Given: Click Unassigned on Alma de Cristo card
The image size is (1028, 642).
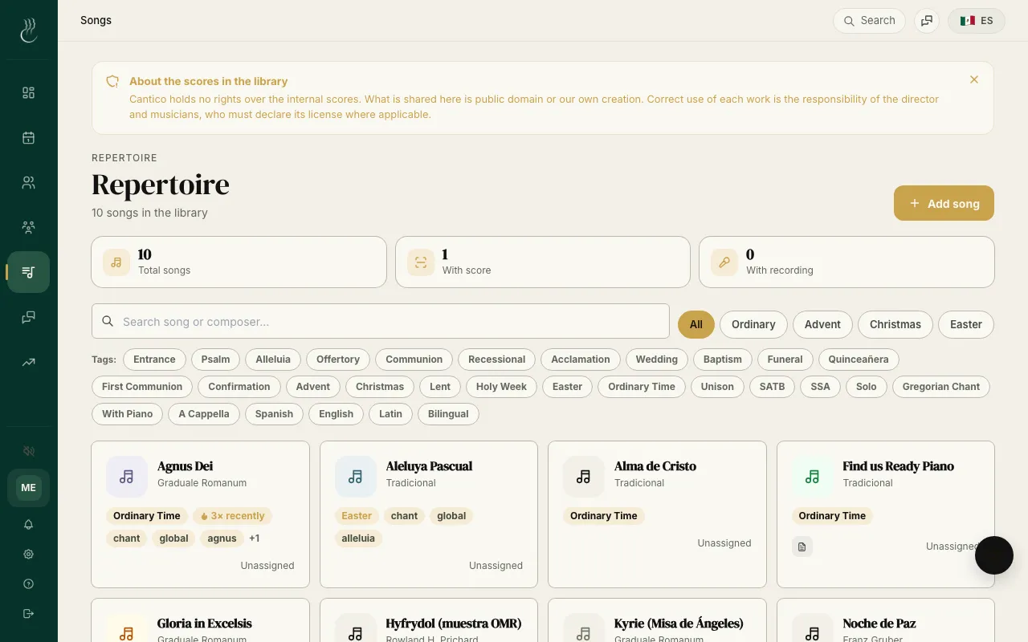Looking at the screenshot, I should coord(724,543).
